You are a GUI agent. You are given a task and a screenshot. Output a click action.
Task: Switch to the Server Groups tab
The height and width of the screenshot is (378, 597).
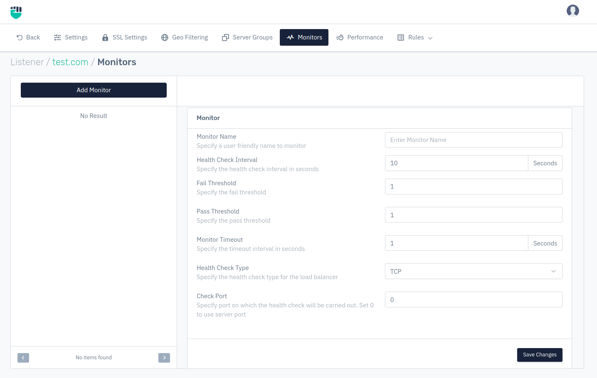point(247,37)
